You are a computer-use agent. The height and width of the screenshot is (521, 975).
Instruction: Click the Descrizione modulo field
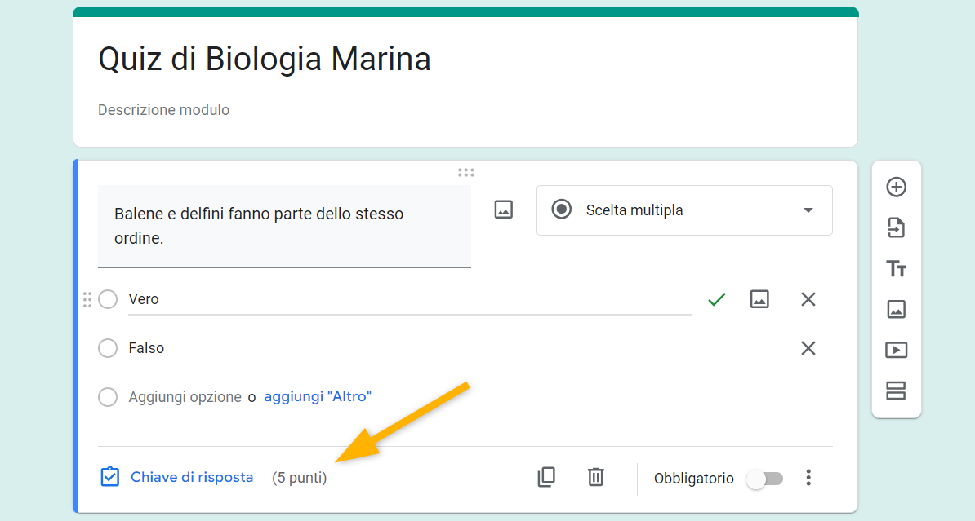tap(164, 109)
